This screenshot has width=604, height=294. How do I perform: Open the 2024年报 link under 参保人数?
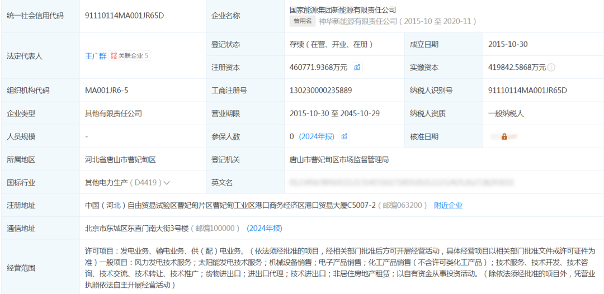point(317,136)
